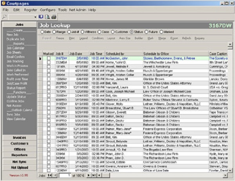The image size is (235, 181).
Task: Click the Schedule by Office column header
Action: (x=175, y=54)
